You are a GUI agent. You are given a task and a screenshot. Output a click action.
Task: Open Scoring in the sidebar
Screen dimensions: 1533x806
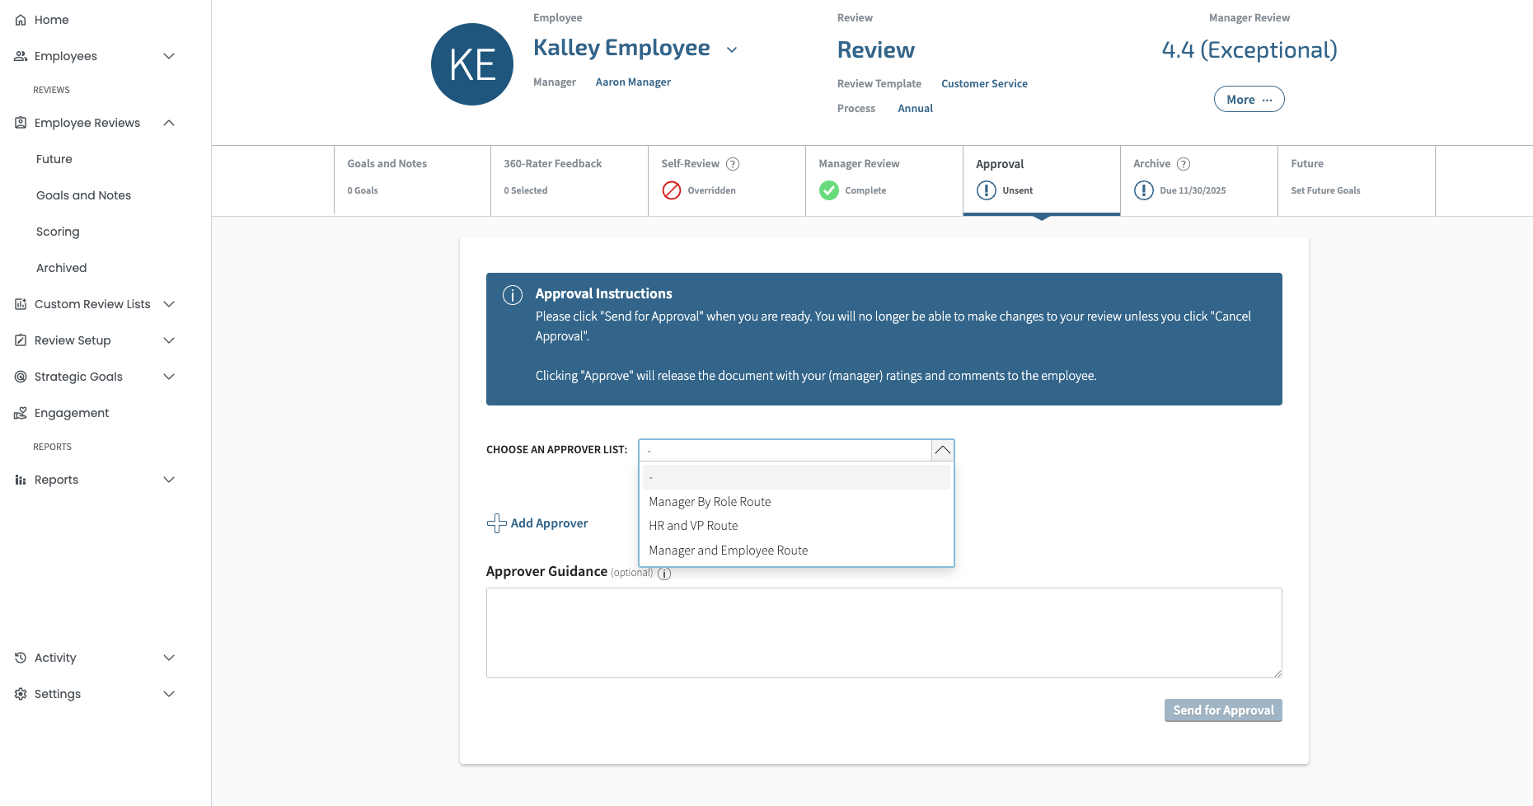tap(58, 232)
